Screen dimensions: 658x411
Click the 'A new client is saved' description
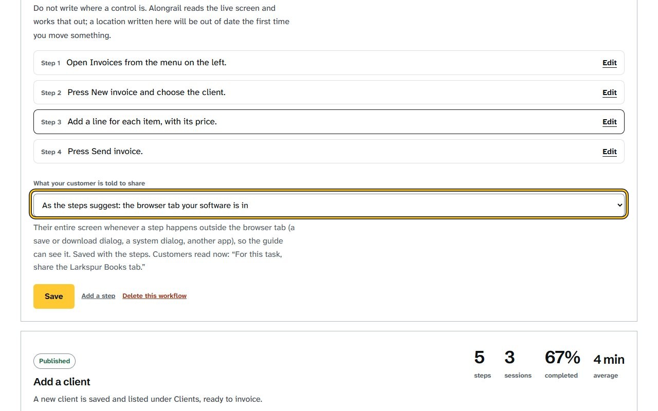148,399
